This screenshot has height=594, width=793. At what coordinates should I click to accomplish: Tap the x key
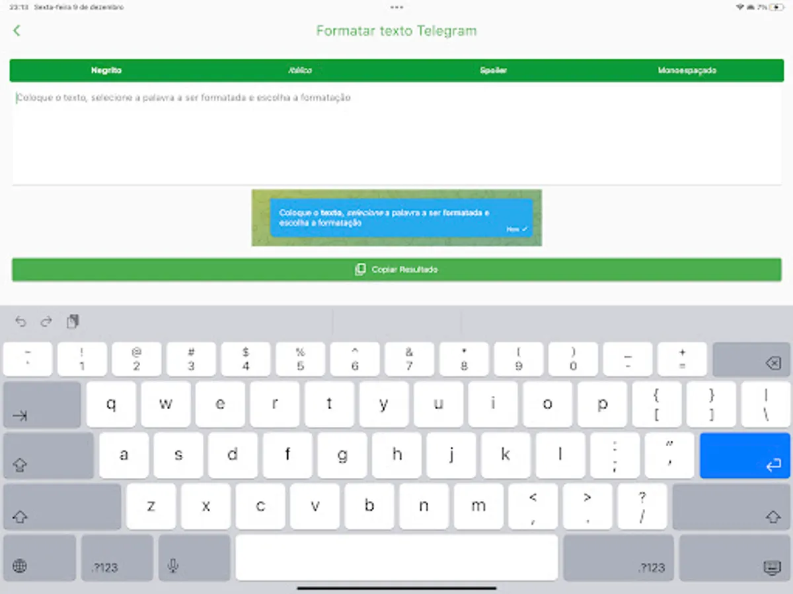(x=206, y=507)
